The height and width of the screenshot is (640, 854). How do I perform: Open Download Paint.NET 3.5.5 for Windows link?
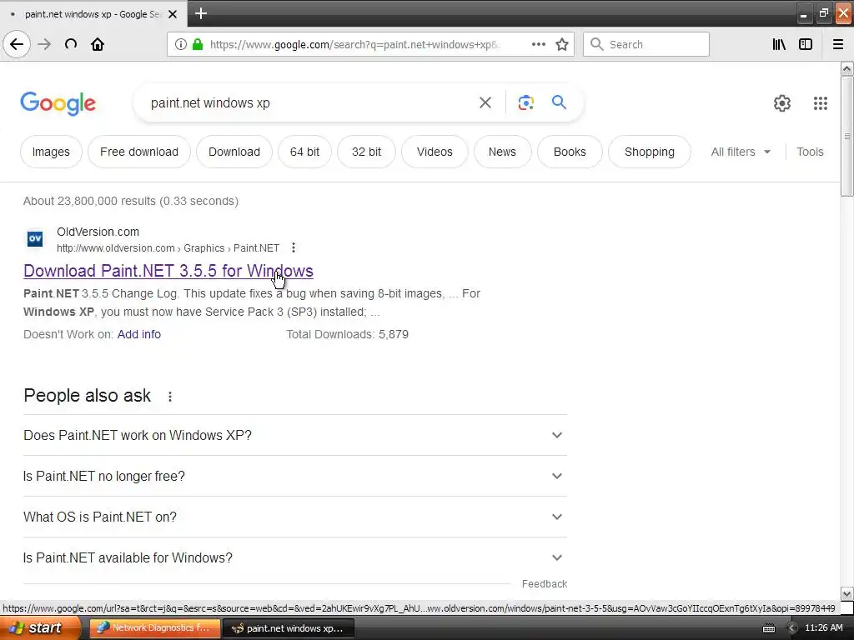(168, 271)
